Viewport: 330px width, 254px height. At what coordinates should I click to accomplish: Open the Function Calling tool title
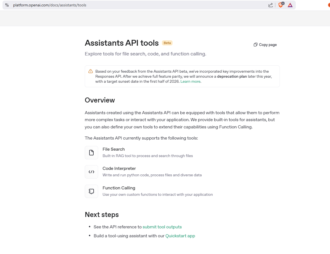pyautogui.click(x=119, y=188)
